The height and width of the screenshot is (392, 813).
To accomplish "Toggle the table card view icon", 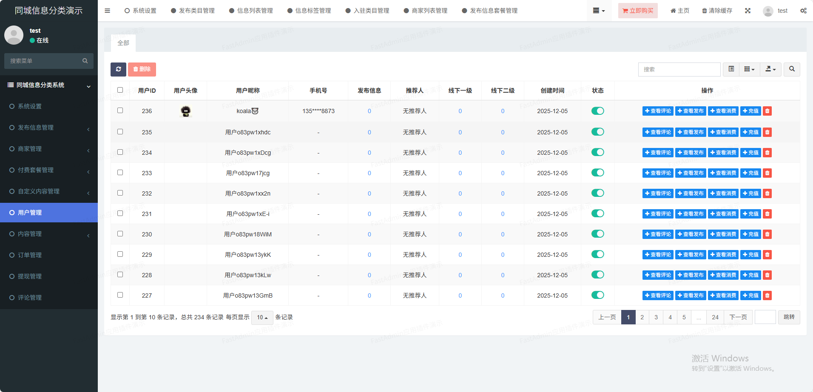I will [x=731, y=69].
